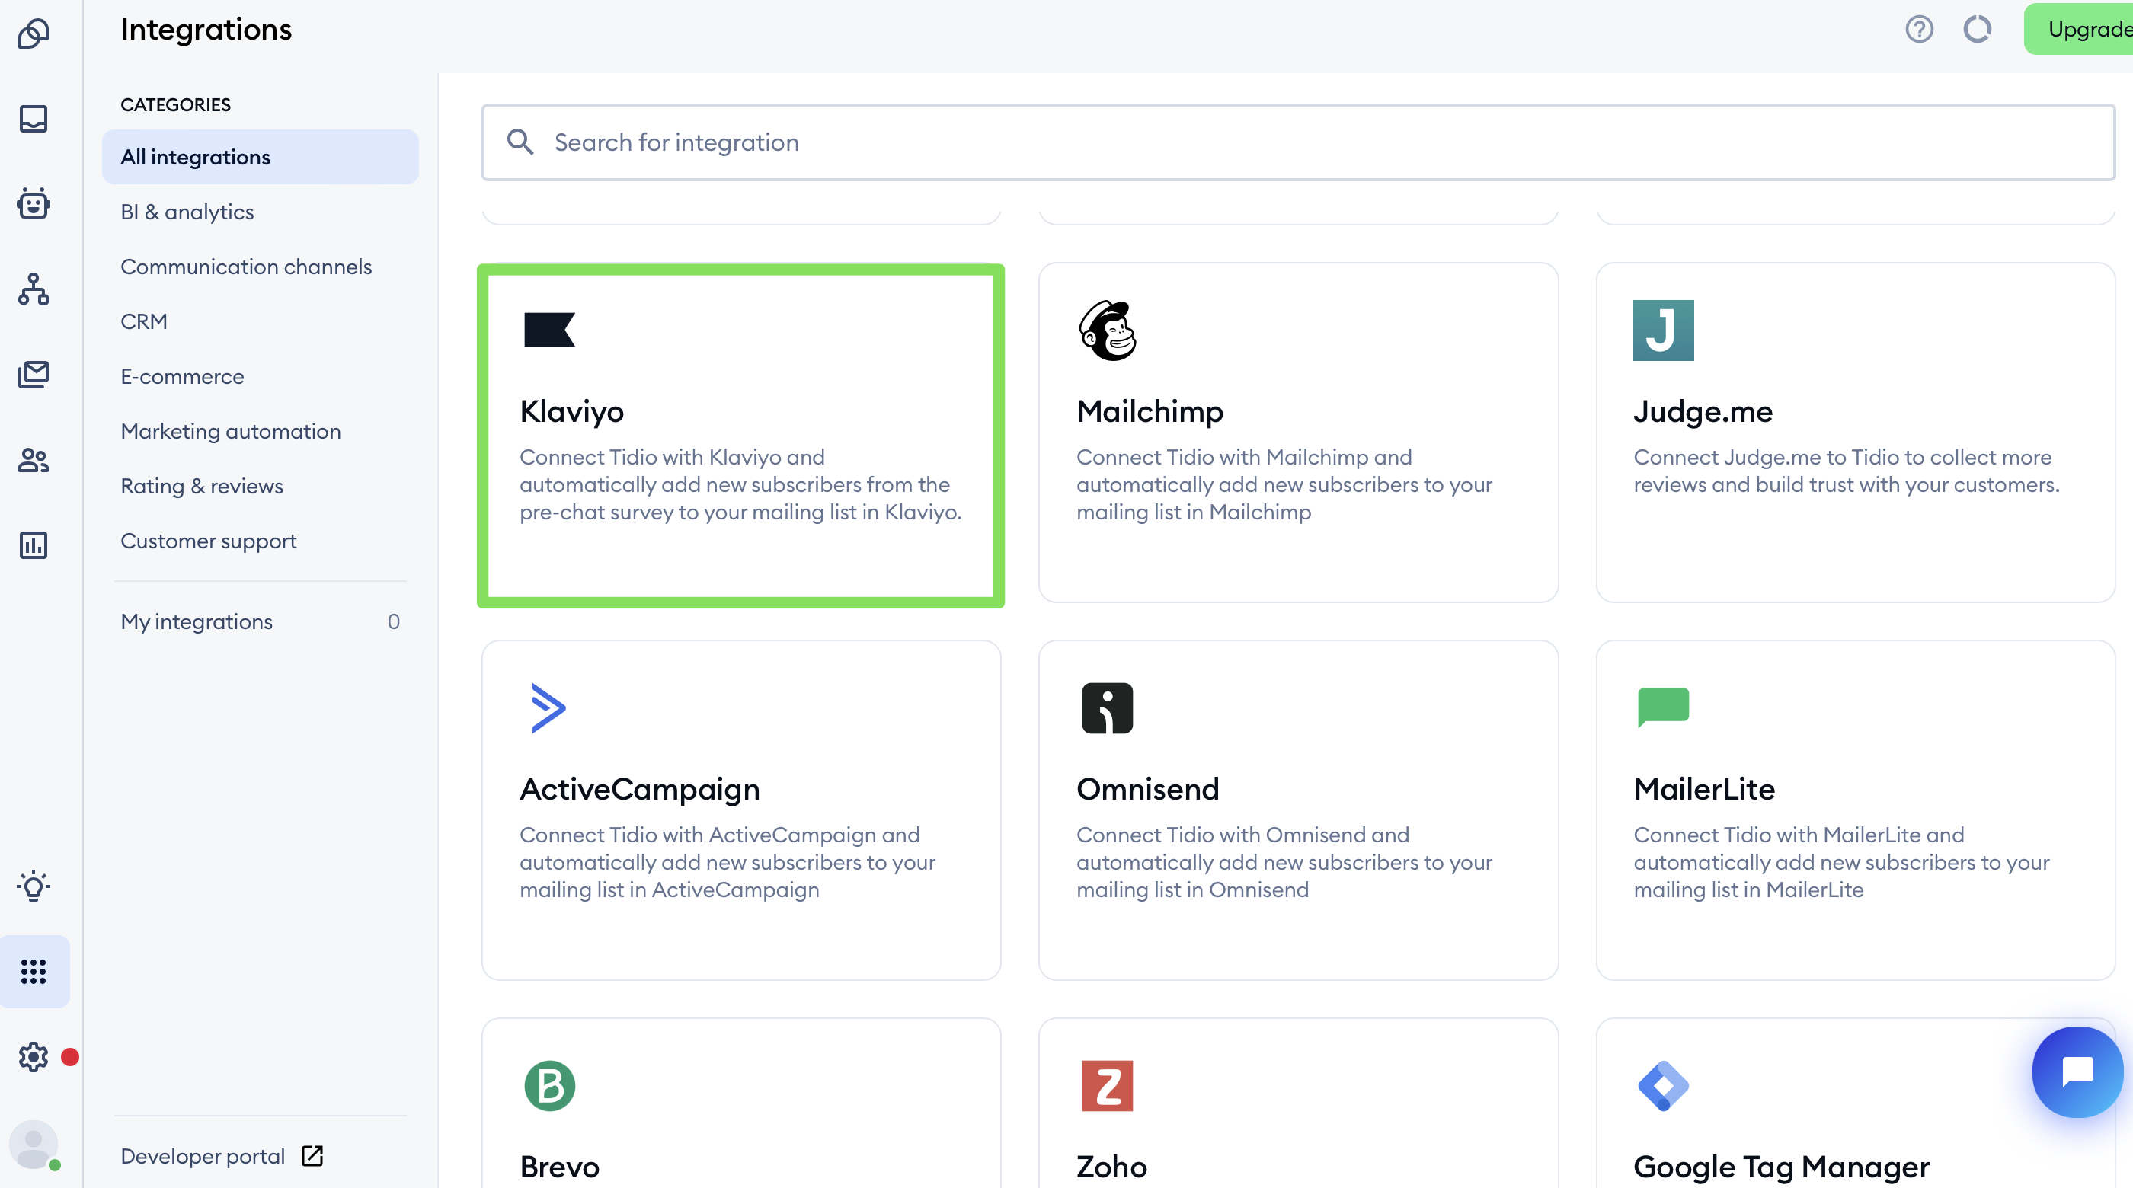Click the Integrations page heading
Image resolution: width=2133 pixels, height=1188 pixels.
[x=206, y=29]
